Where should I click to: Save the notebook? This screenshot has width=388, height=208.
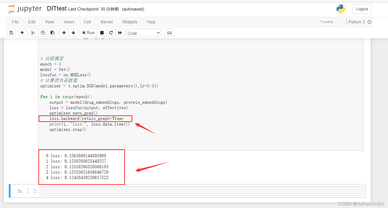click(x=11, y=33)
